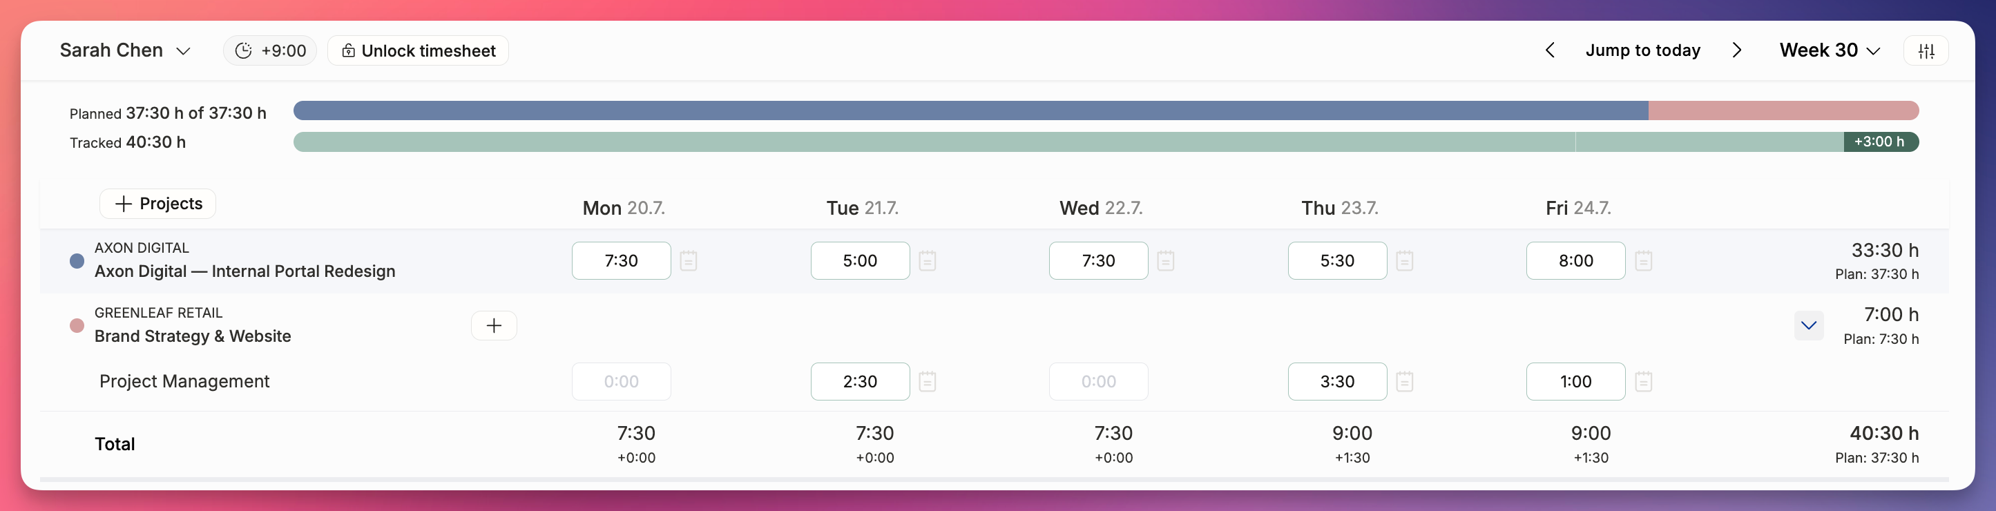Image resolution: width=1996 pixels, height=511 pixels.
Task: Open the Week 30 selector dropdown
Action: click(x=1830, y=51)
